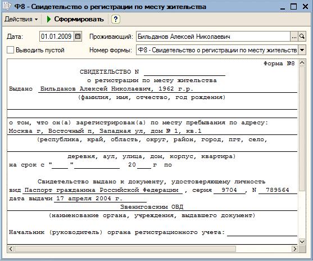The width and height of the screenshot is (313, 261).
Task: Click the passport series '9704'
Action: [x=229, y=190]
